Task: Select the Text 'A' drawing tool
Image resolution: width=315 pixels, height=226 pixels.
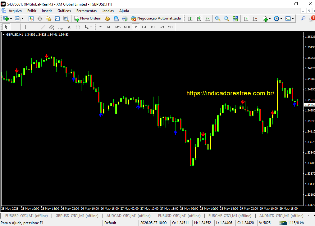Action: 69,27
